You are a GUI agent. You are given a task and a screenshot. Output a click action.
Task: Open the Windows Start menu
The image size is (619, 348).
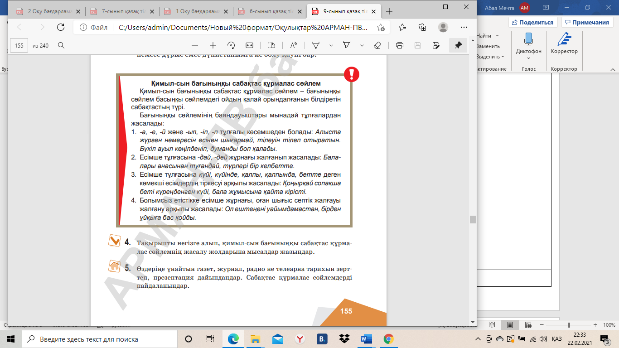pyautogui.click(x=11, y=339)
